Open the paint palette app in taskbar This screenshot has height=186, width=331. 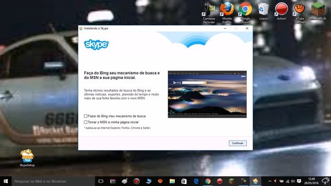pos(125,181)
